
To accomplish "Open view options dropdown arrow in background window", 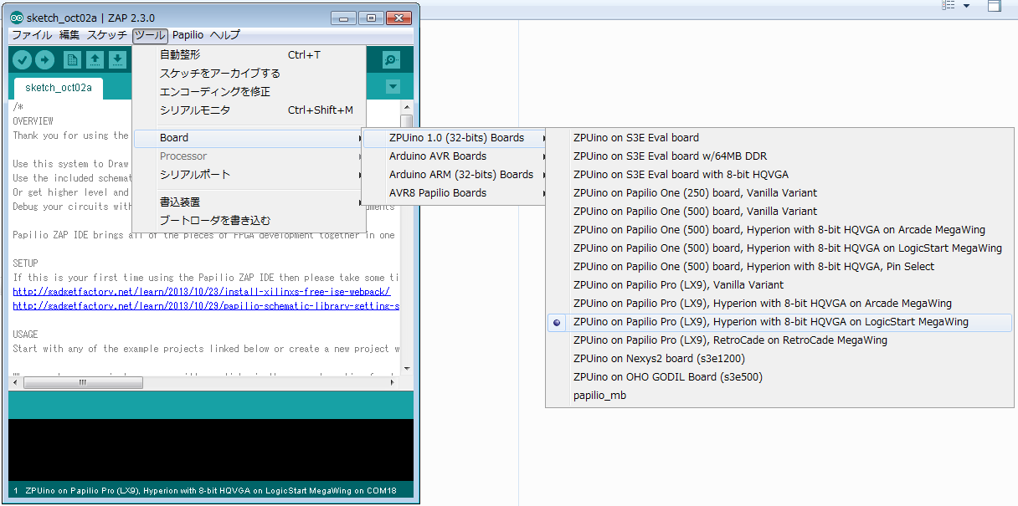I will (x=967, y=6).
